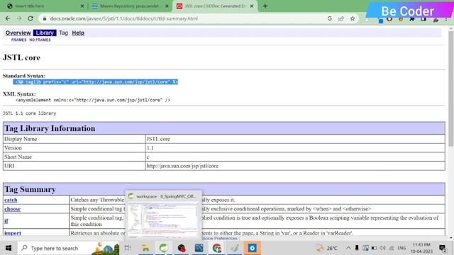Show hidden system tray icons
This screenshot has width=454, height=255.
click(348, 248)
